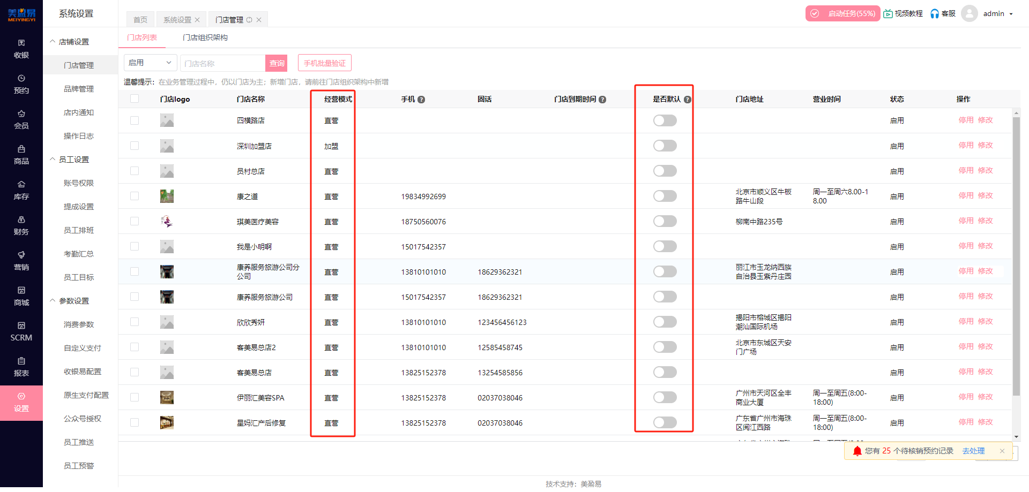Click the 康之道 store logo thumbnail
Screen dimensions: 1029x492
167,196
